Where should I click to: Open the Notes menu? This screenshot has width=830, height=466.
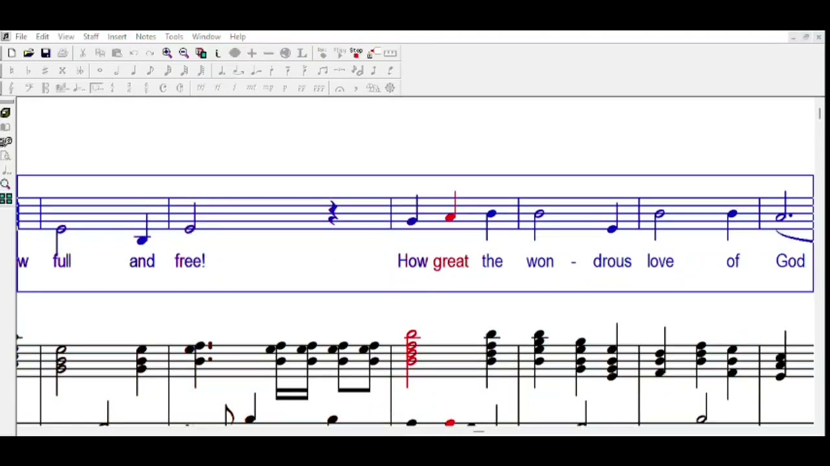coord(145,37)
